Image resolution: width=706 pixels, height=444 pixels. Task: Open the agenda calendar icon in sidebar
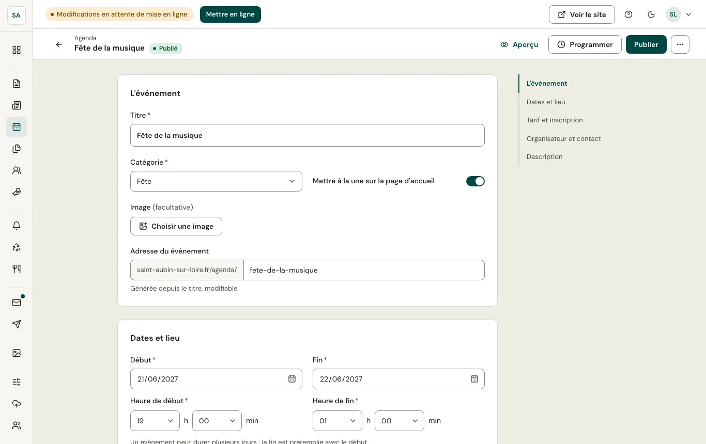17,127
